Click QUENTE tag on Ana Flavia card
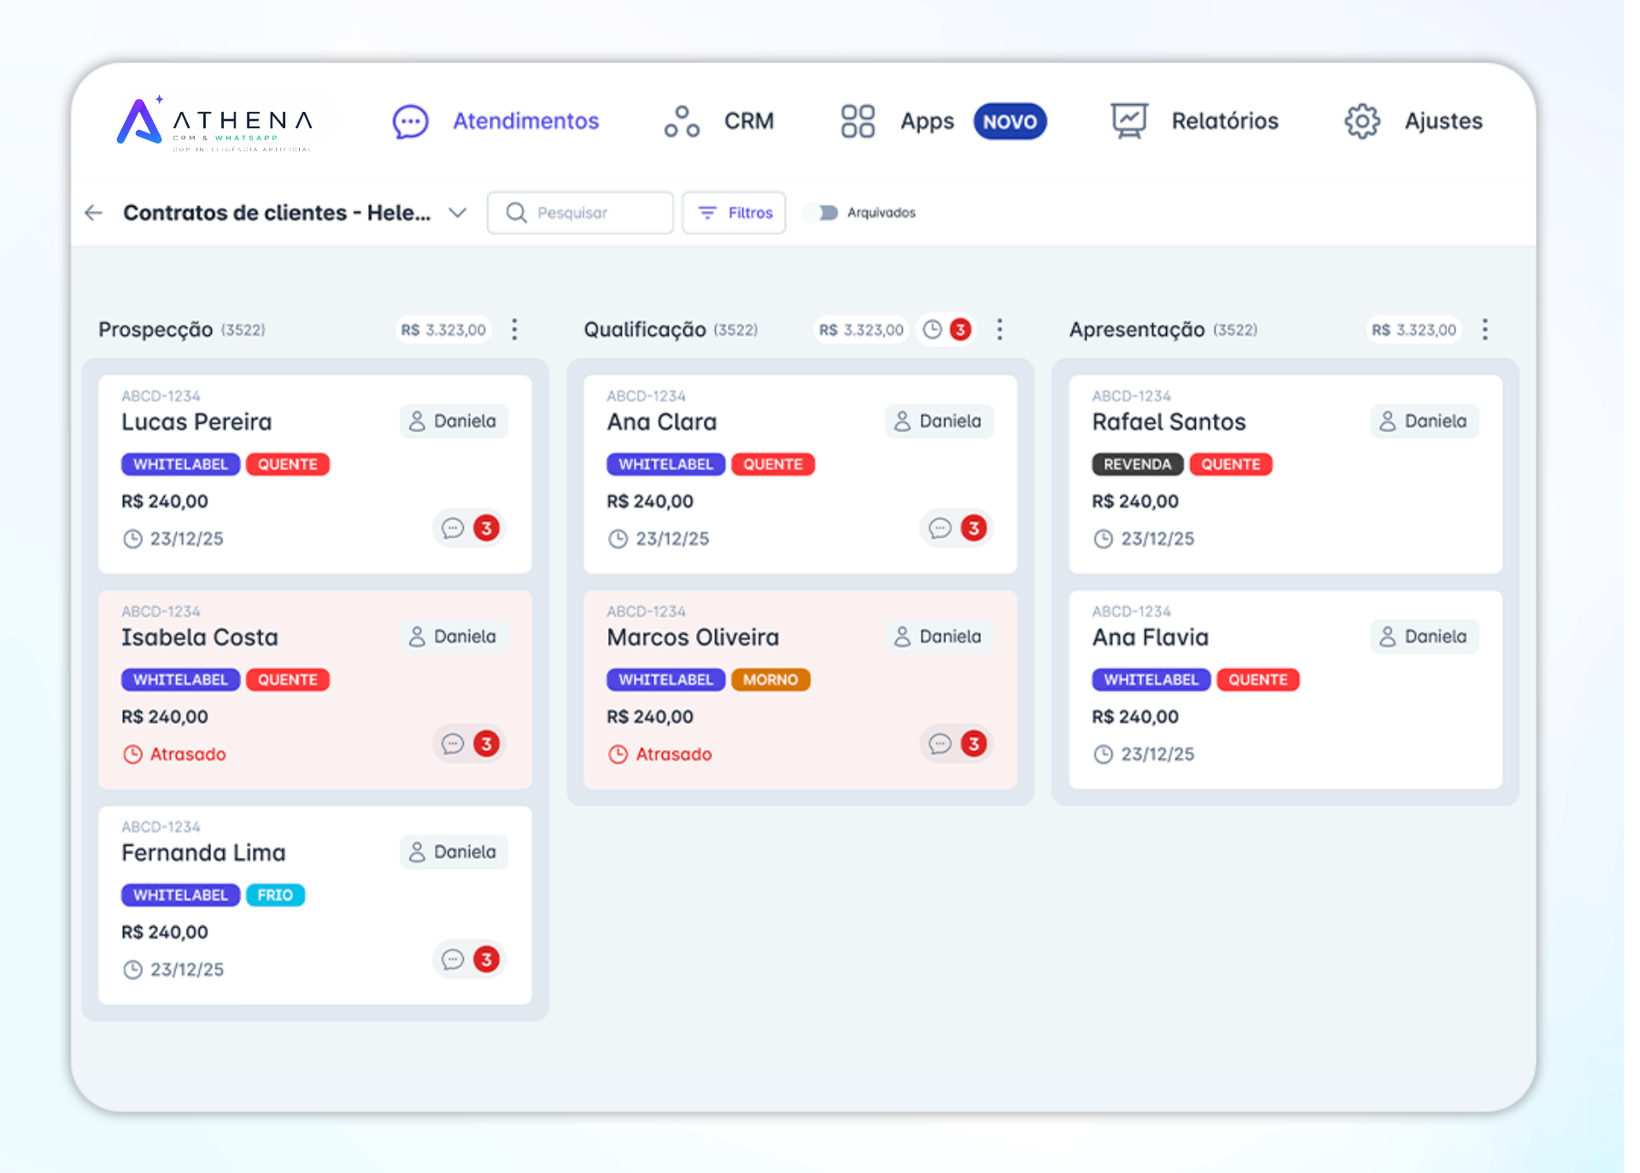1640x1173 pixels. pos(1258,680)
